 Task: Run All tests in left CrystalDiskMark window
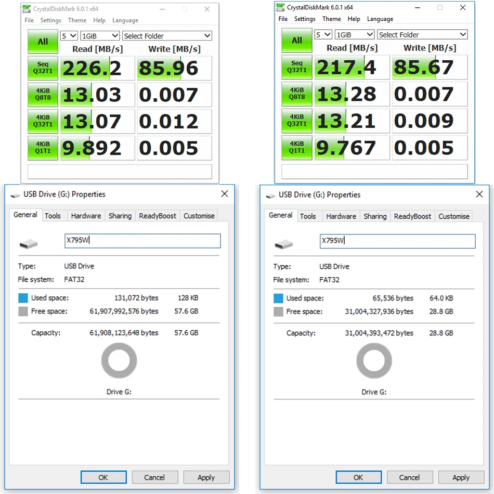tap(43, 42)
